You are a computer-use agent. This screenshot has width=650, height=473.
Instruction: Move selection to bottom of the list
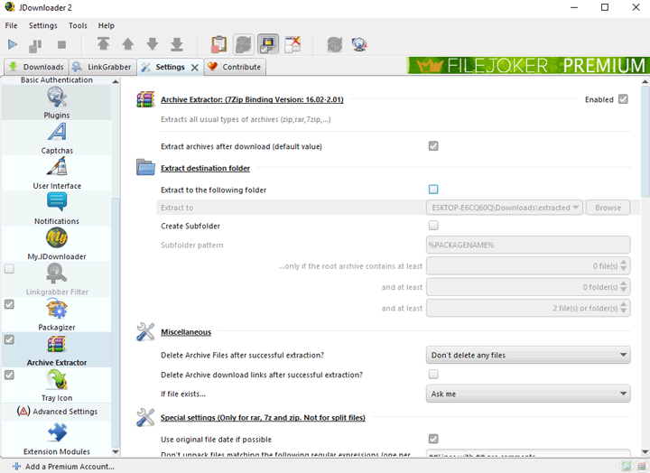[x=177, y=44]
